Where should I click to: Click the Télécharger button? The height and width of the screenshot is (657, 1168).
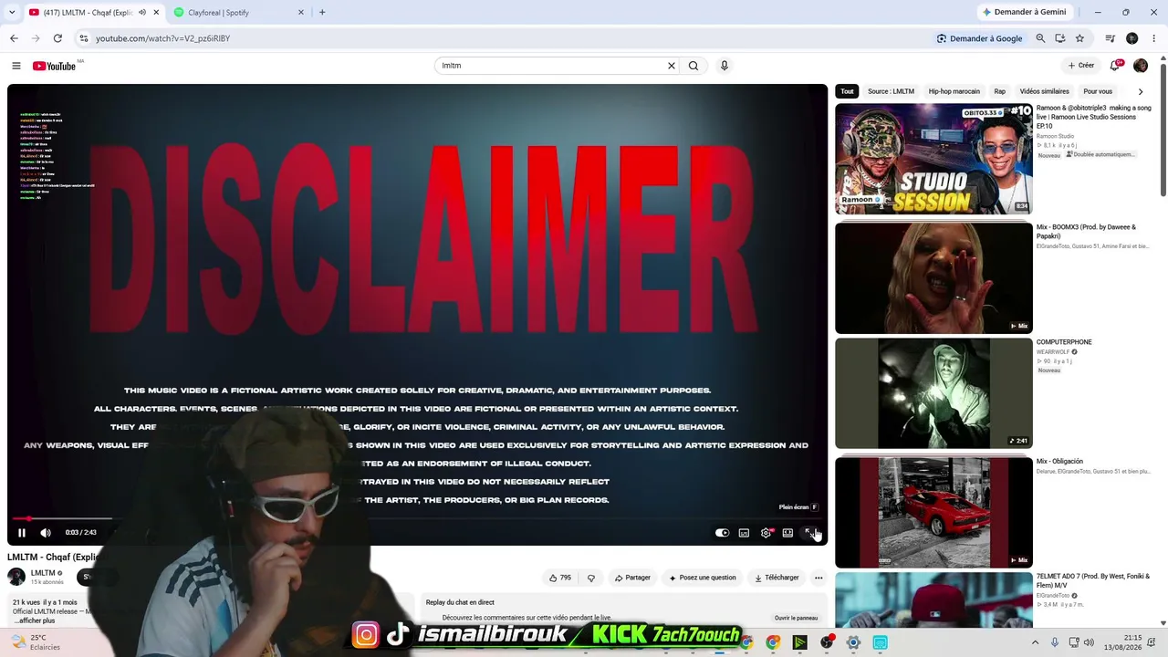click(777, 578)
